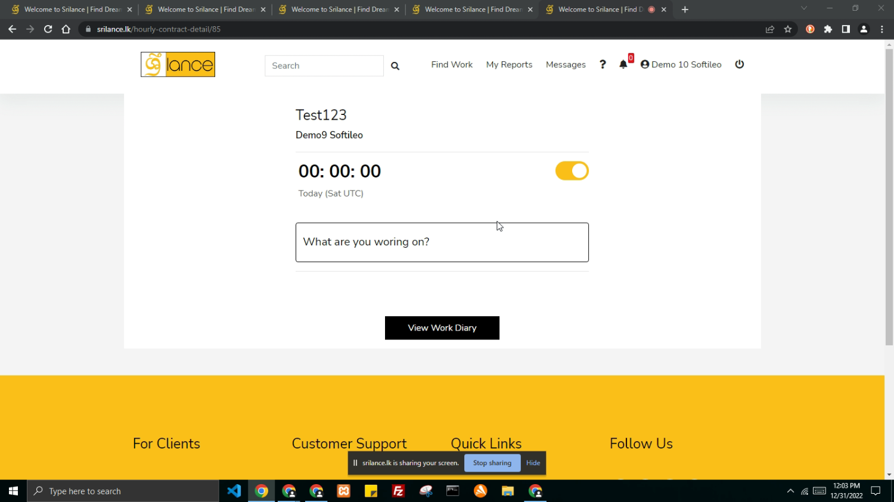
Task: Focus the 'What are you woring on?' field
Action: coord(442,242)
